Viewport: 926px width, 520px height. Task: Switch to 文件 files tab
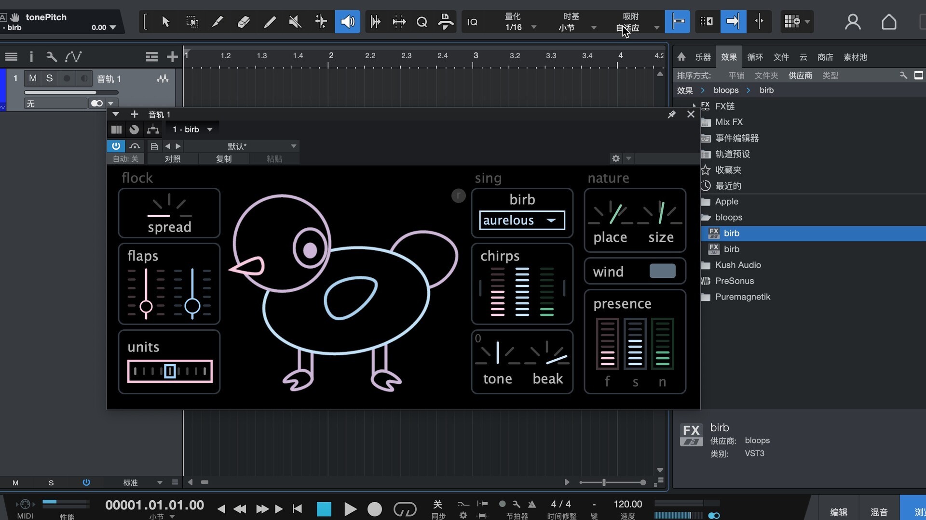[x=781, y=57]
